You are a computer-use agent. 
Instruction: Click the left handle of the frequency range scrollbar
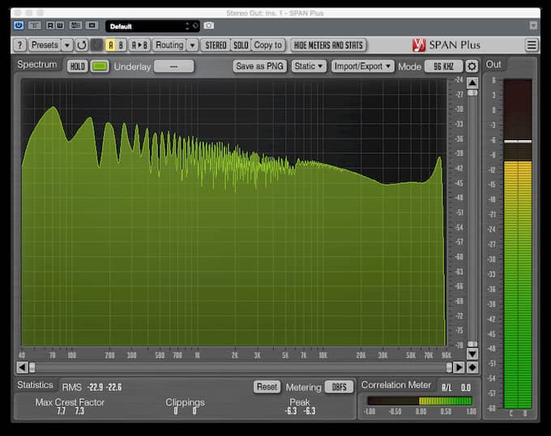pyautogui.click(x=32, y=367)
